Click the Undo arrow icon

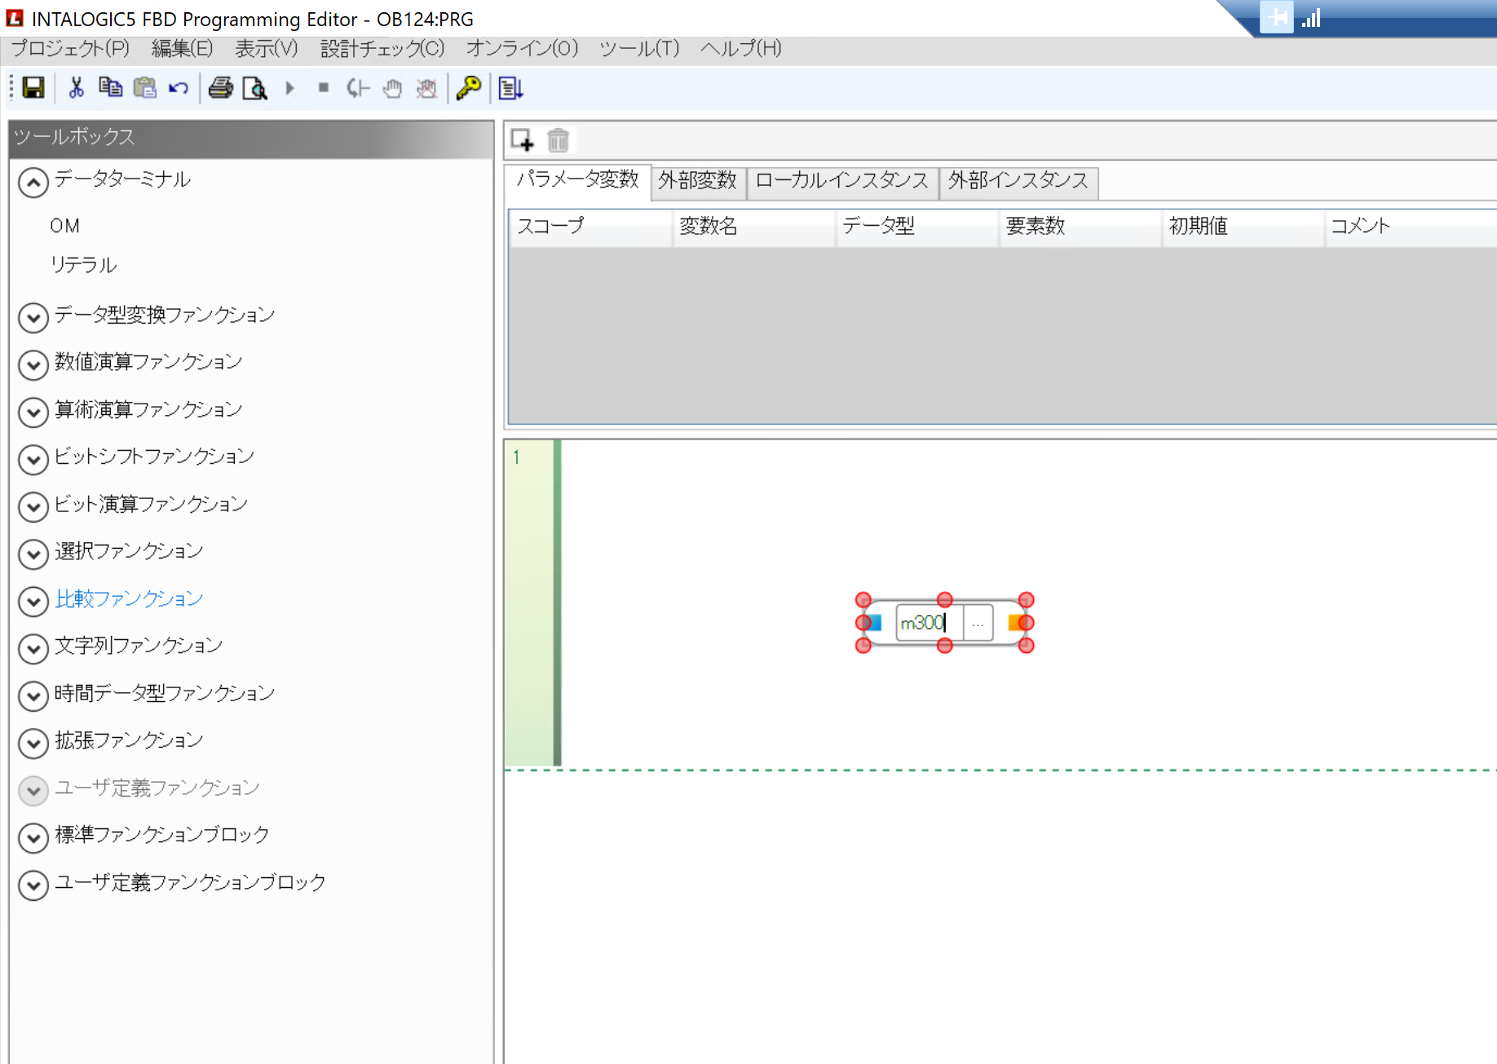click(179, 88)
